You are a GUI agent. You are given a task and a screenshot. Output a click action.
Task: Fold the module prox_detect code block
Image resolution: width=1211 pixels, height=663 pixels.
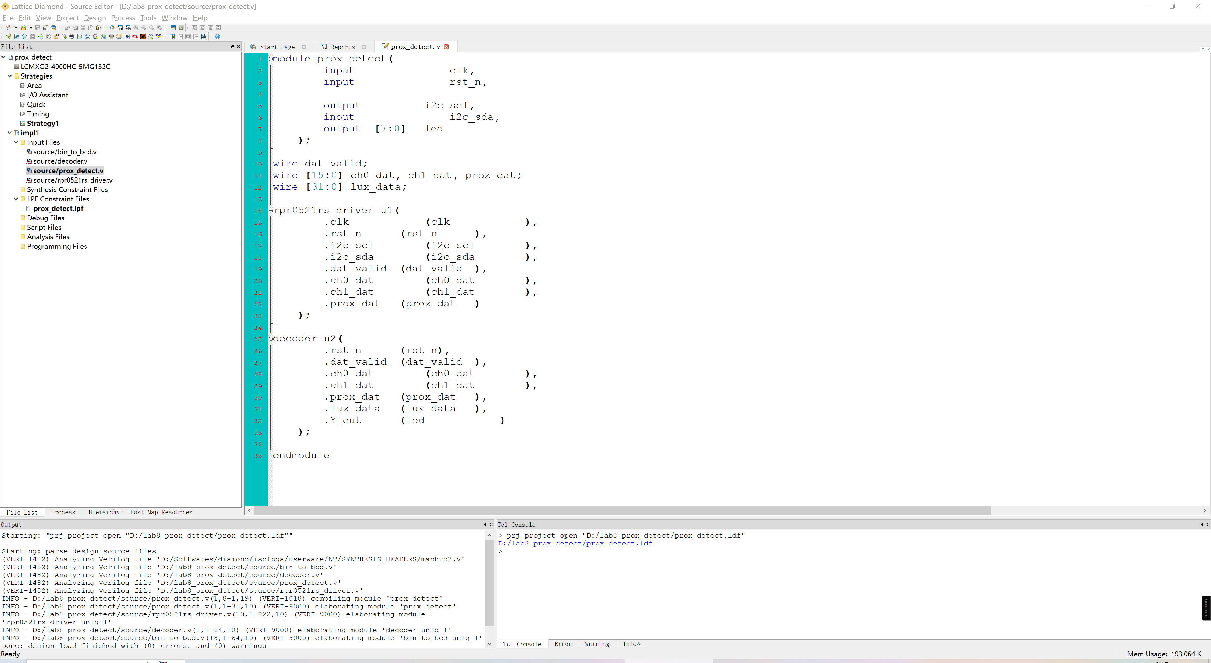point(270,59)
